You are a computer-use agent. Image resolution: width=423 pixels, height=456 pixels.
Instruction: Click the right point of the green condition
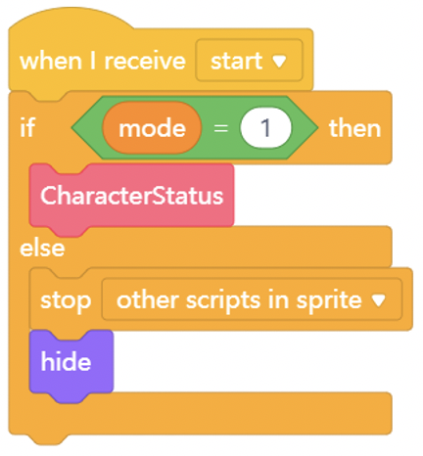(x=309, y=127)
